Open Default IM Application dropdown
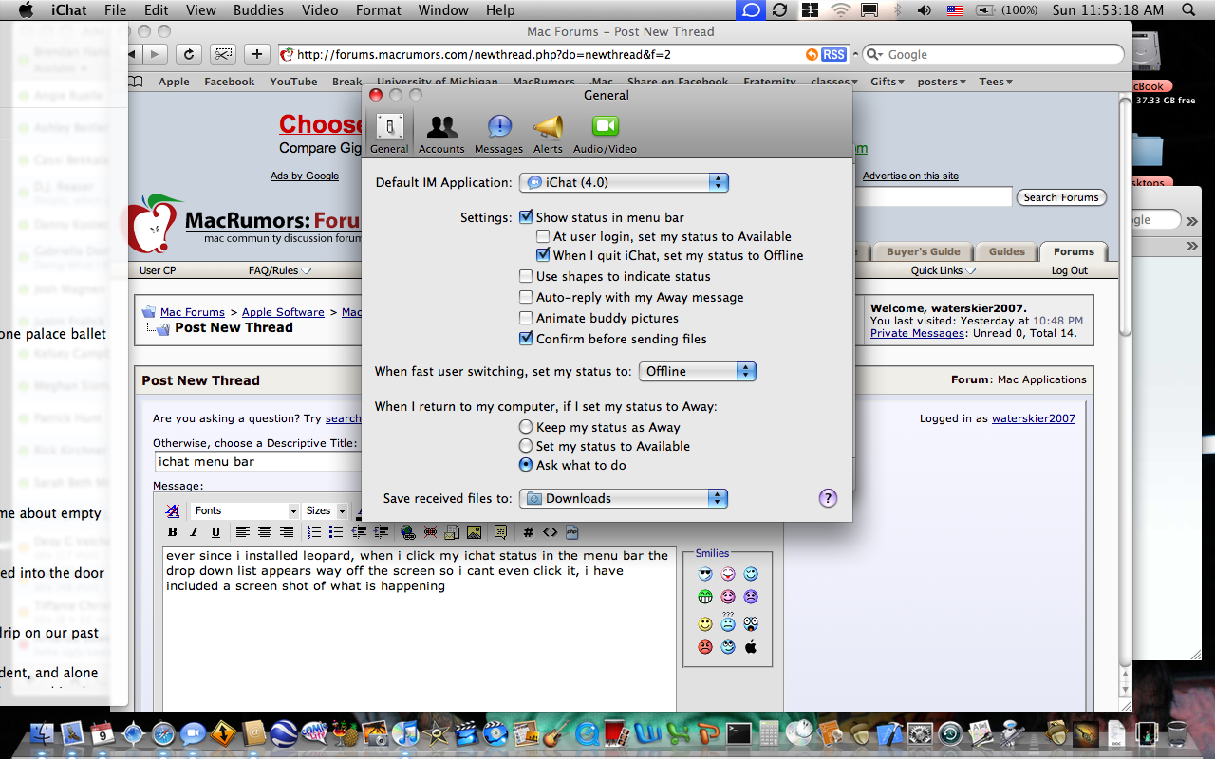This screenshot has height=759, width=1215. tap(624, 182)
